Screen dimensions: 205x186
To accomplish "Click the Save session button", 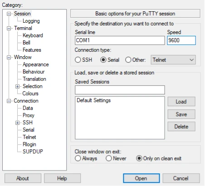I will 181,114.
